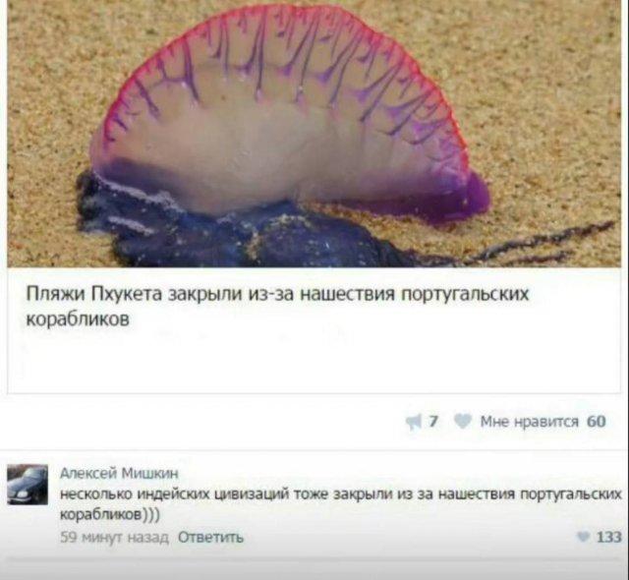This screenshot has width=629, height=580.
Task: Click the heart icon beside Мне нравится
Action: pos(463,422)
